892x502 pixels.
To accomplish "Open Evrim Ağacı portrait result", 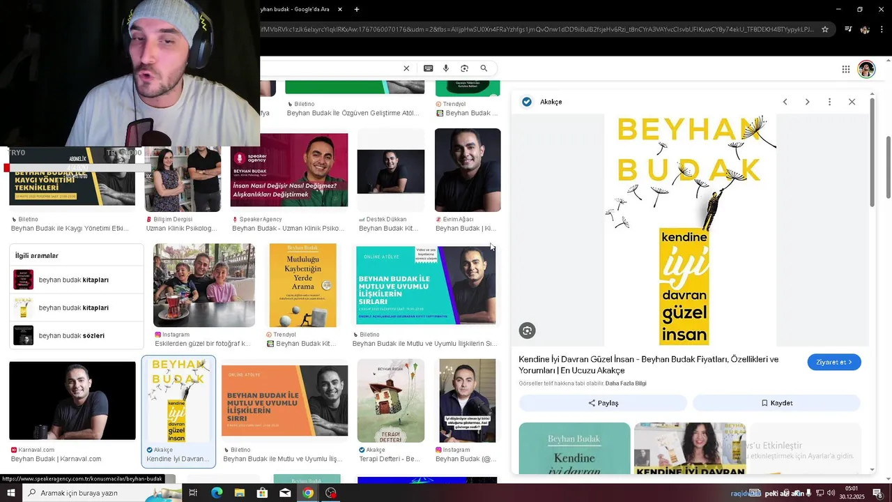I will pos(468,170).
